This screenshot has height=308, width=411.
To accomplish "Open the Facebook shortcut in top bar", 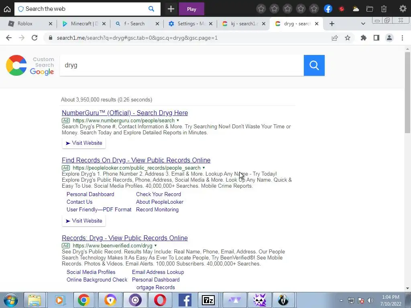I will coord(328,9).
